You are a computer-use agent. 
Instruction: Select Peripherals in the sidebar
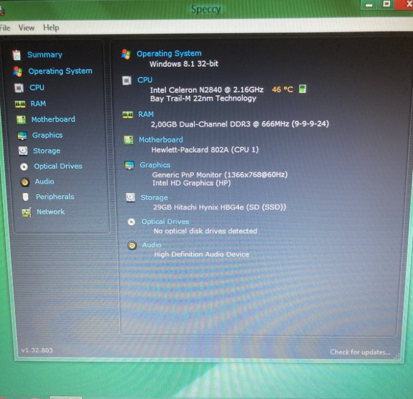55,197
